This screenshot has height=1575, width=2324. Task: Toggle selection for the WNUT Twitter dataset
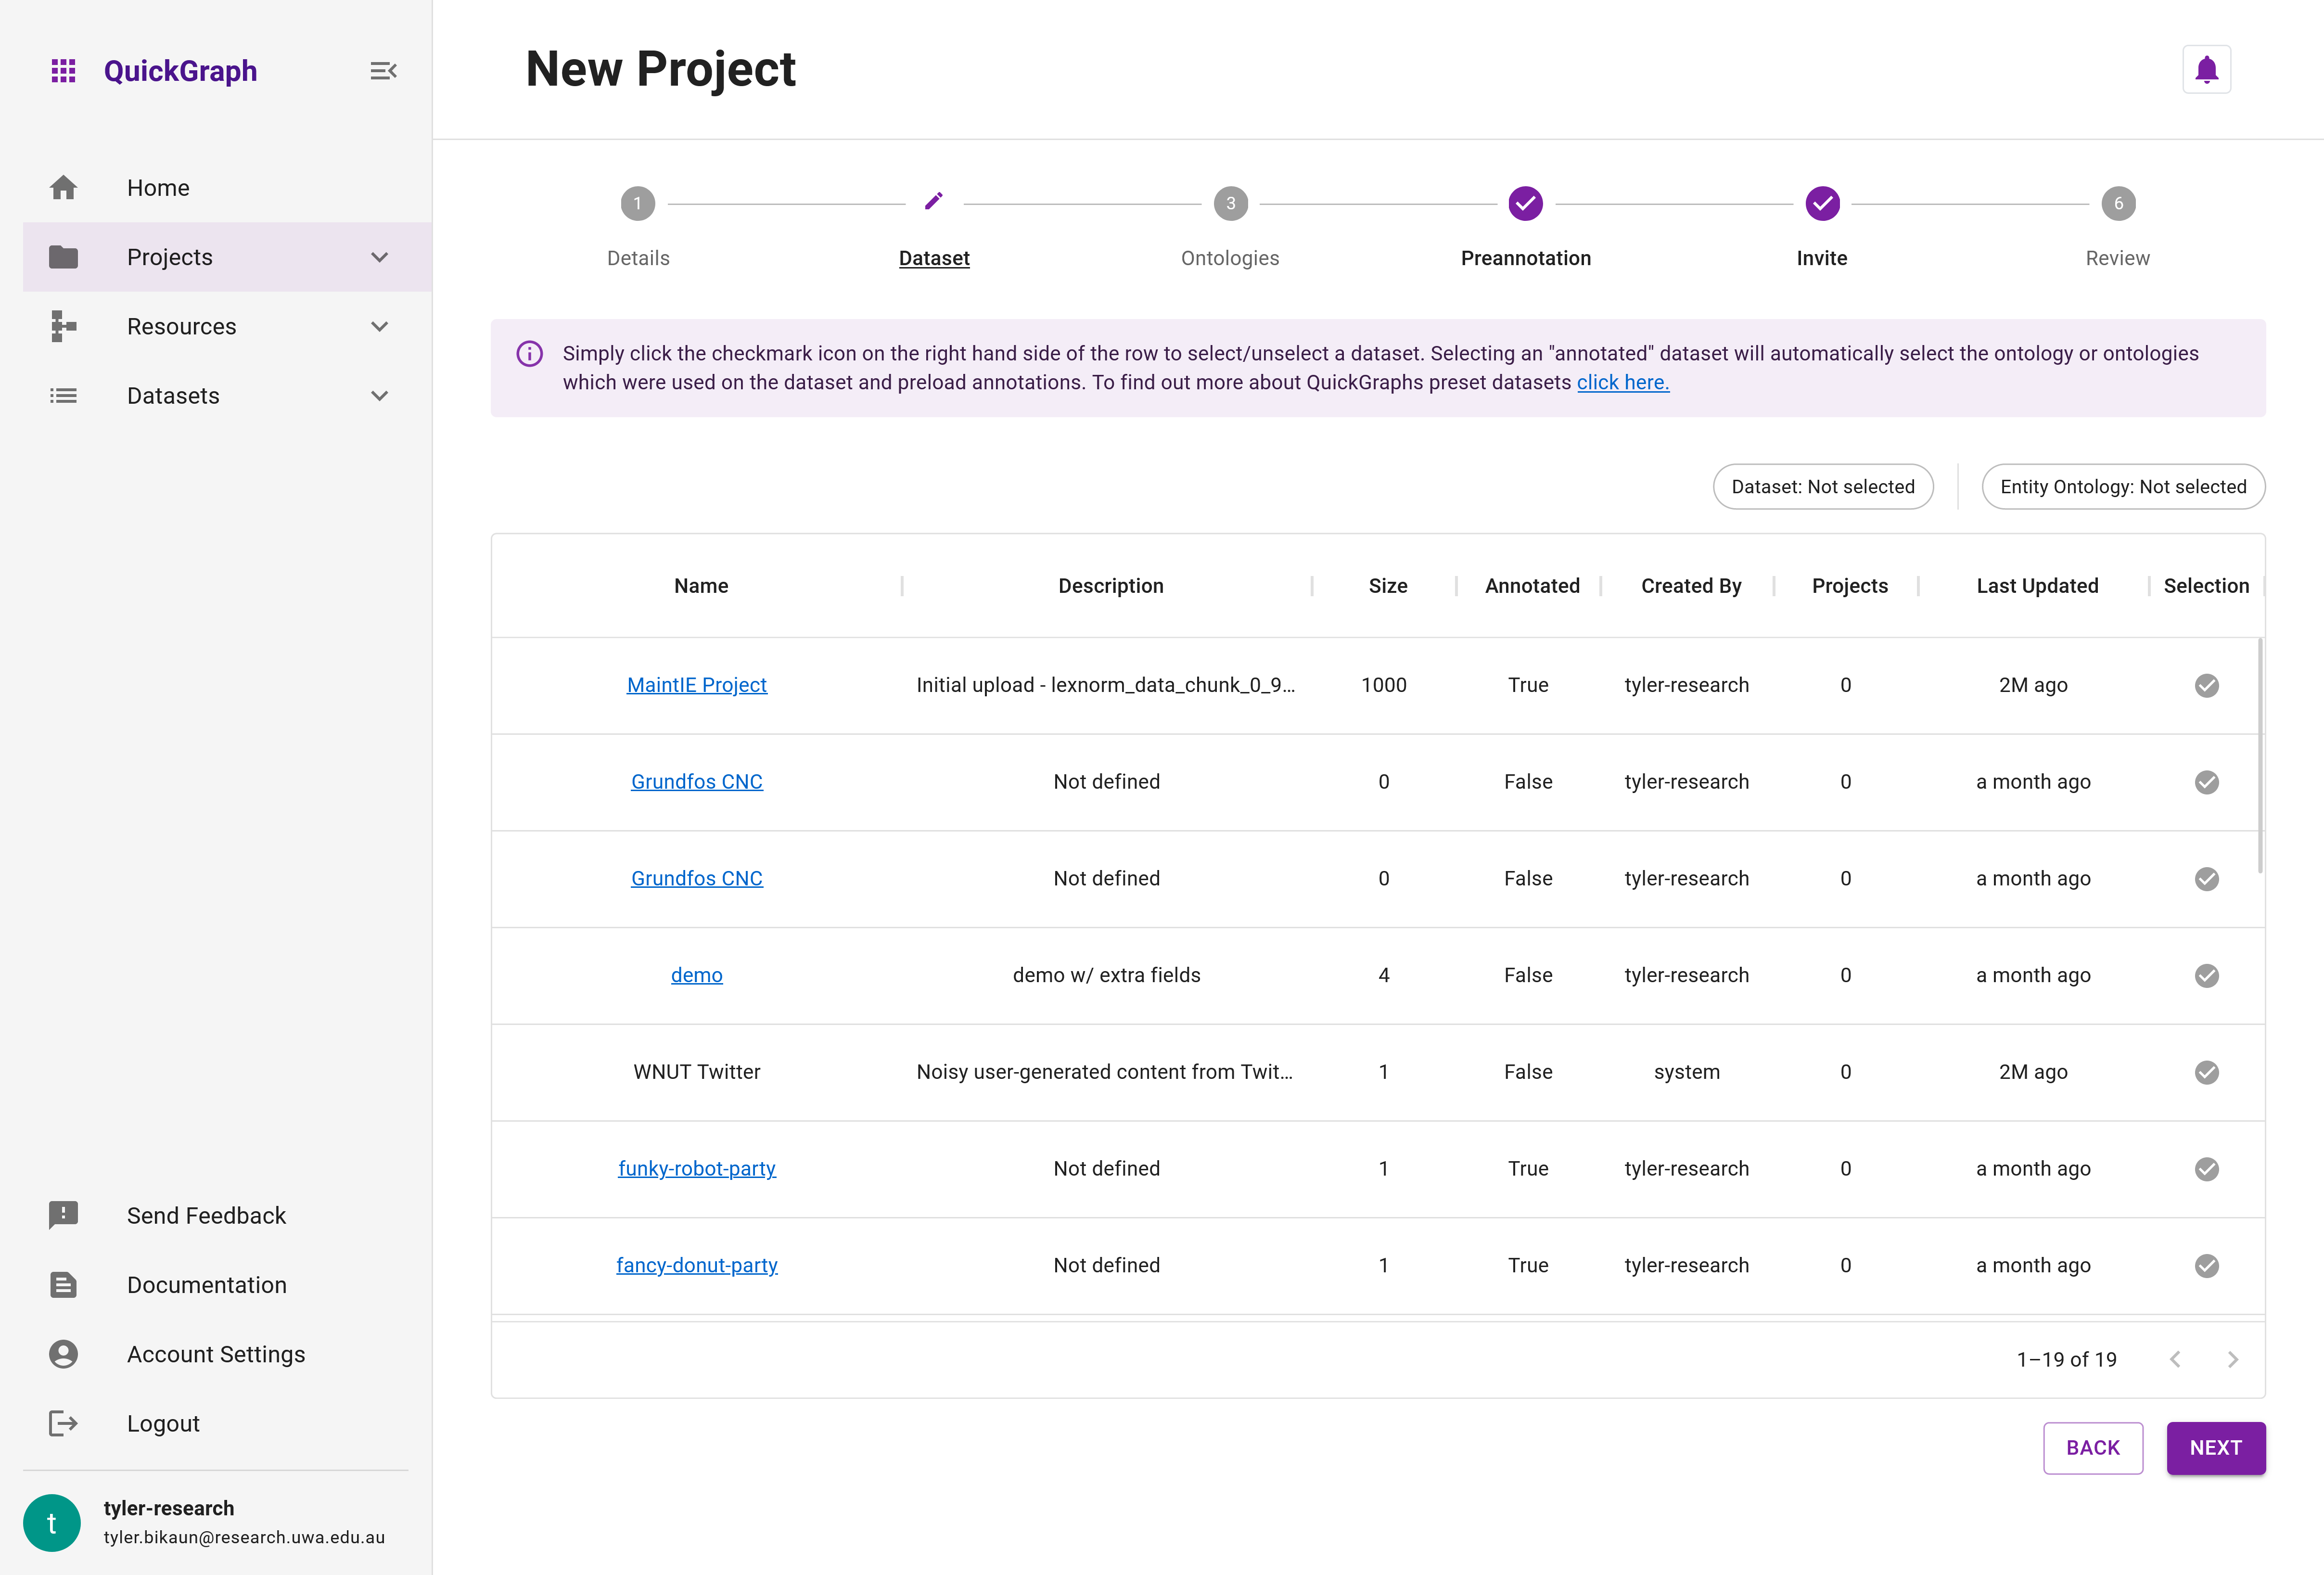(x=2207, y=1072)
